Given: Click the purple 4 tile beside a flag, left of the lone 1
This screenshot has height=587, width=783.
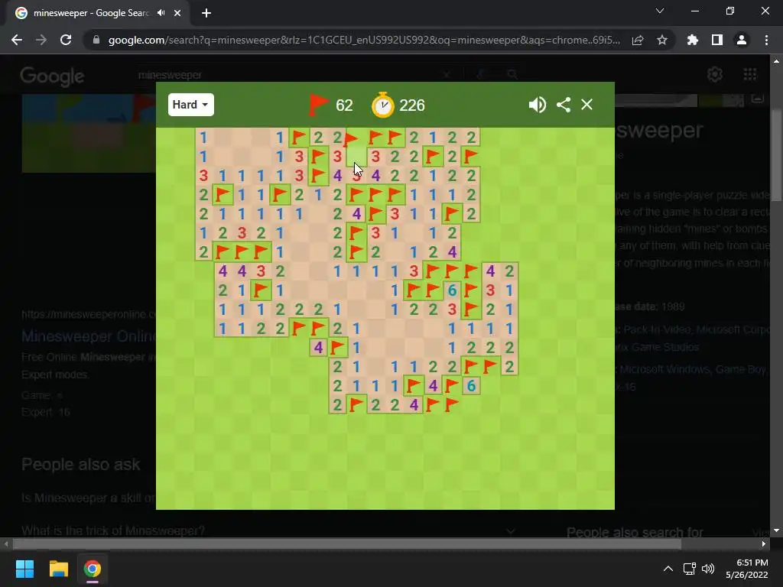Looking at the screenshot, I should click(318, 347).
